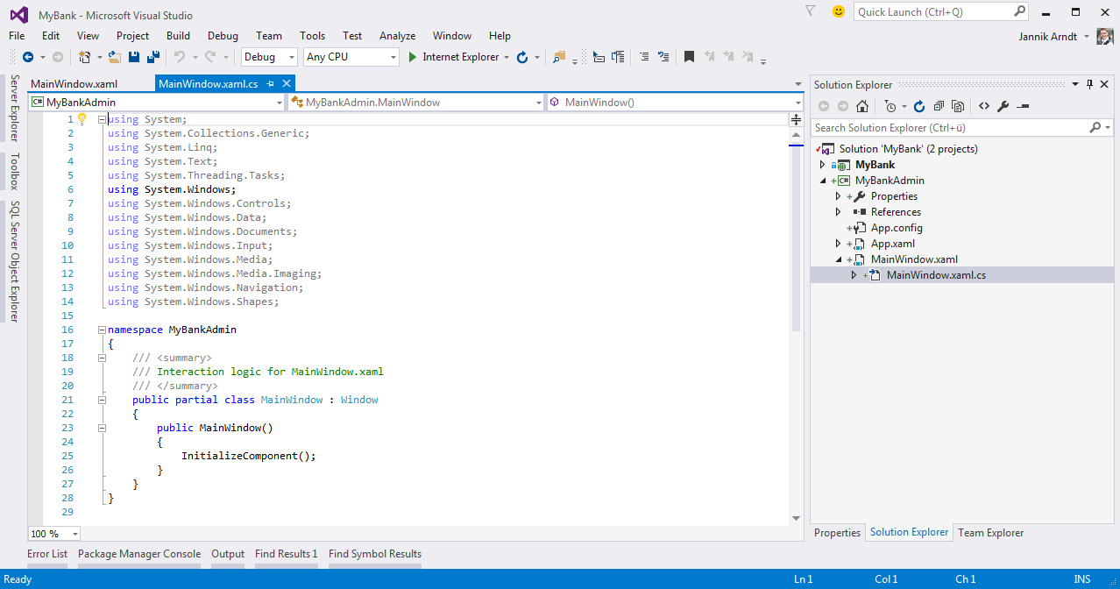Viewport: 1120px width, 589px height.
Task: Click the Internet Explorer start target button
Action: click(x=461, y=57)
